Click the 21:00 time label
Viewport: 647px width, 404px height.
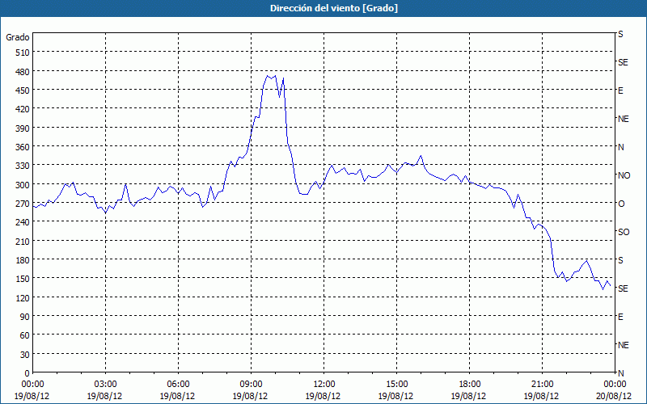tap(542, 385)
